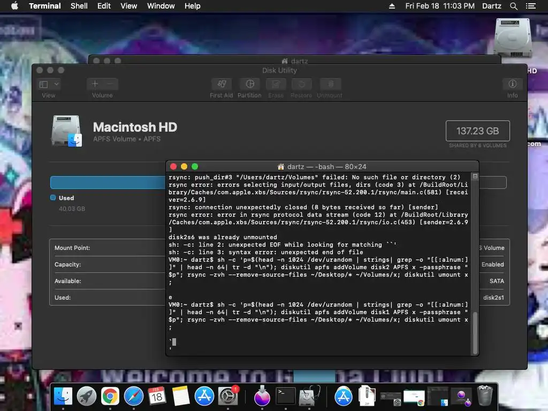This screenshot has width=548, height=411.
Task: Click the "disk2s1" device value
Action: point(493,298)
